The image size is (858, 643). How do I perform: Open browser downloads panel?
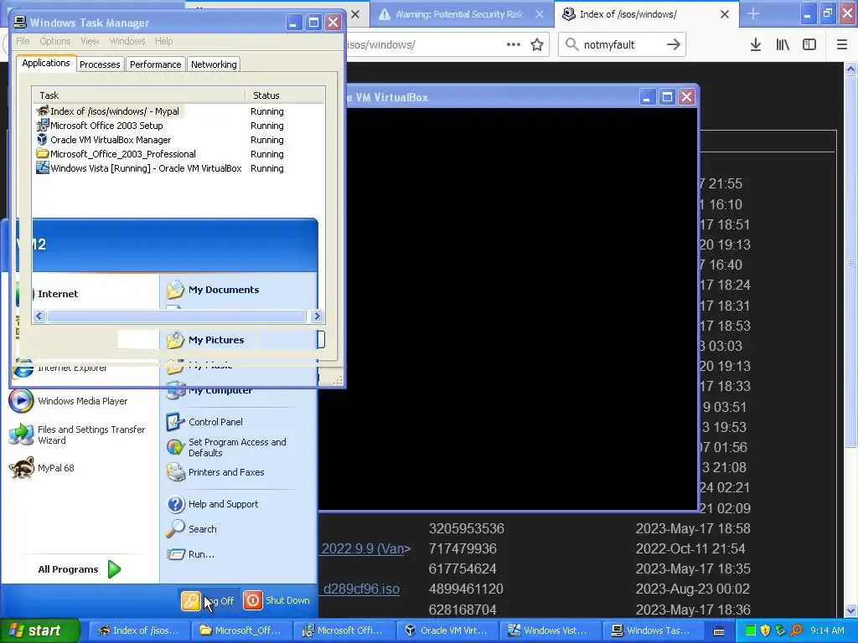click(756, 45)
